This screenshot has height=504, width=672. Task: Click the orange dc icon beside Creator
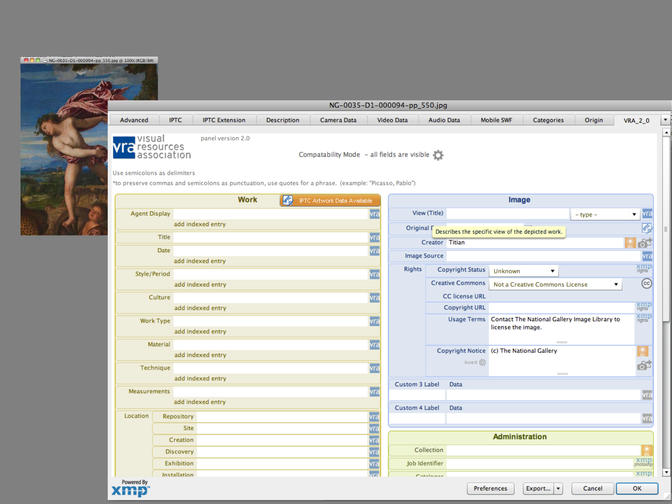click(x=630, y=243)
